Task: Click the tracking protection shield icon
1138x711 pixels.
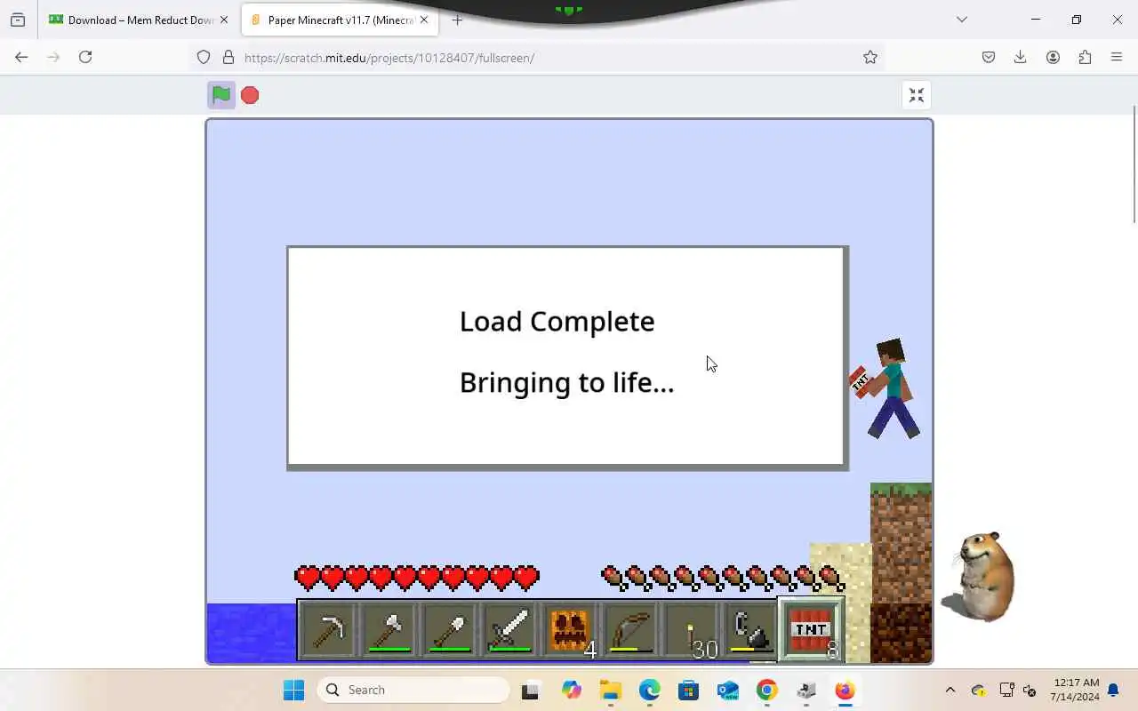Action: click(x=204, y=57)
